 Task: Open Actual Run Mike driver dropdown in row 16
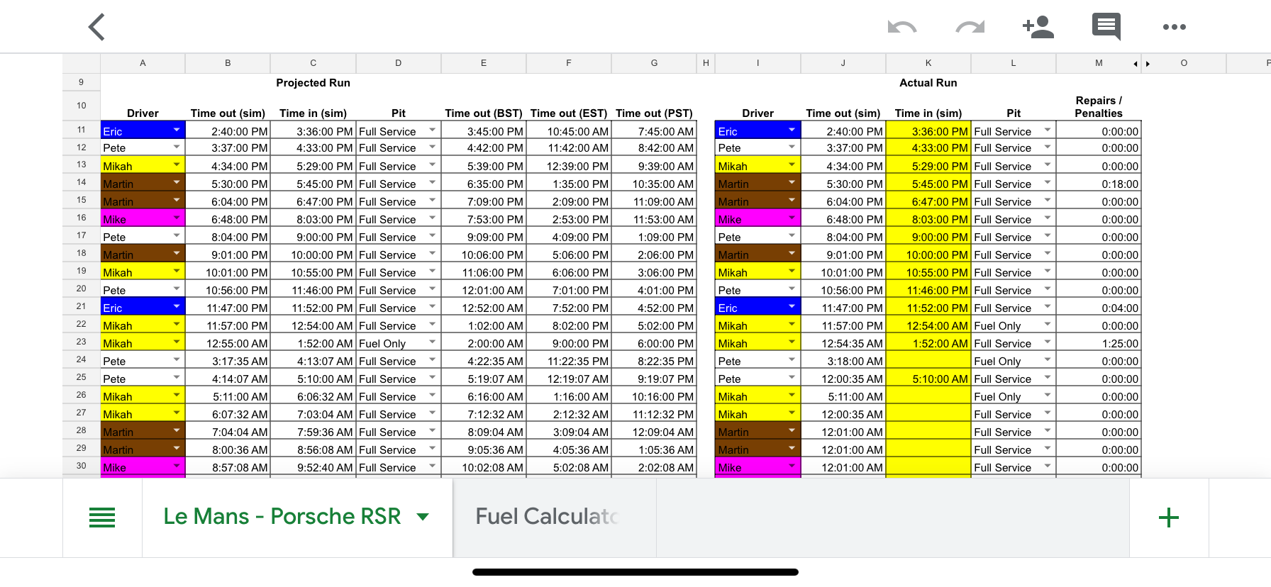(x=792, y=218)
